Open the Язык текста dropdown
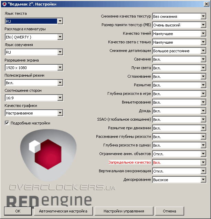 34,21
